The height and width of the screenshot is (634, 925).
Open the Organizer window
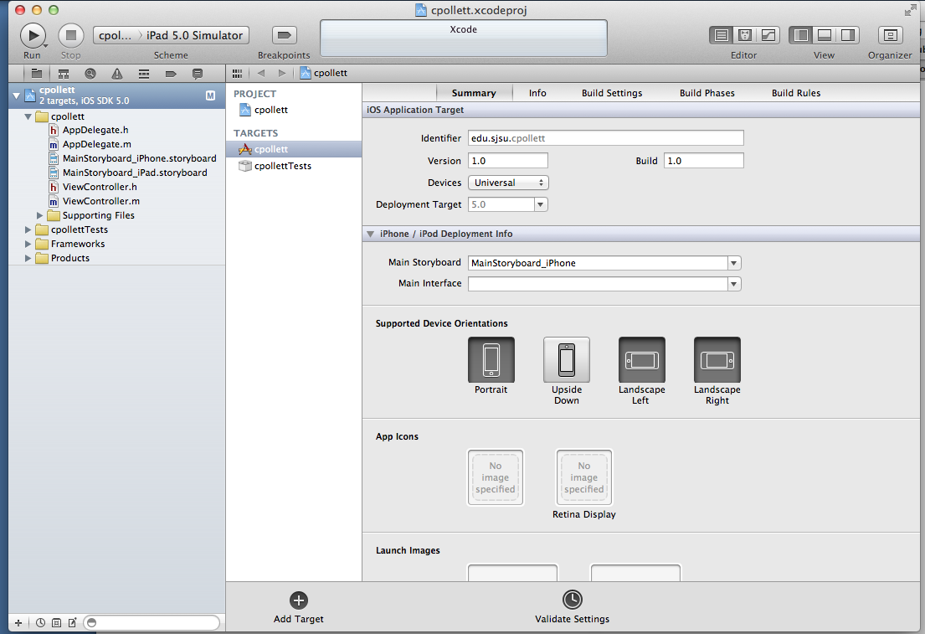pos(890,35)
